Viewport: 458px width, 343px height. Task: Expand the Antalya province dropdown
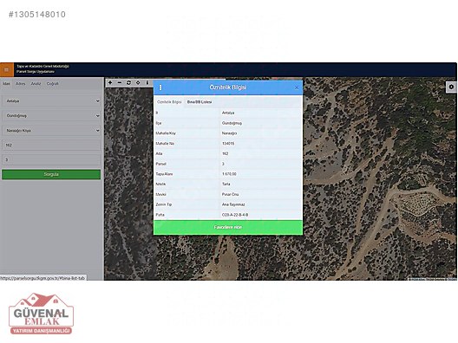pyautogui.click(x=51, y=101)
